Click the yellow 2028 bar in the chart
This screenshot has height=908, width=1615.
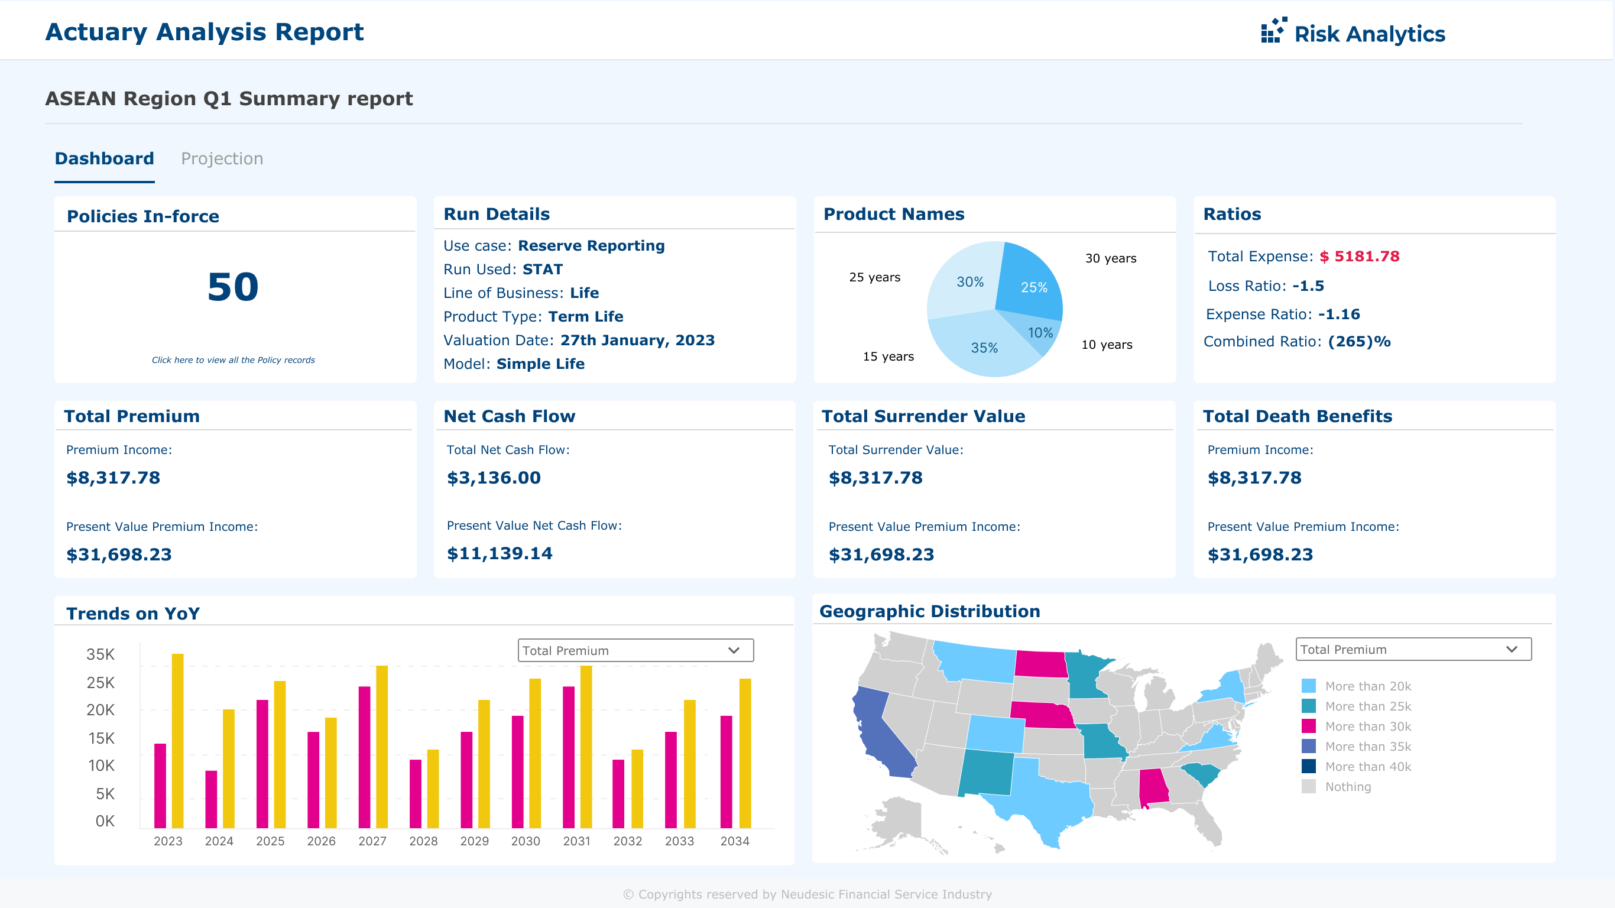point(433,789)
